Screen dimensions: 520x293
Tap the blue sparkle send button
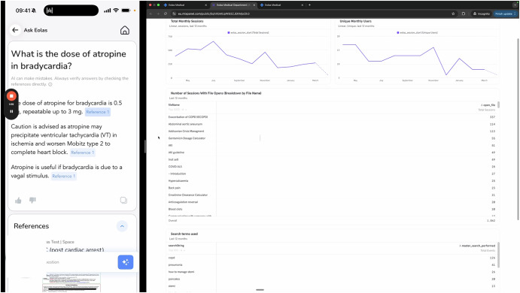click(126, 262)
